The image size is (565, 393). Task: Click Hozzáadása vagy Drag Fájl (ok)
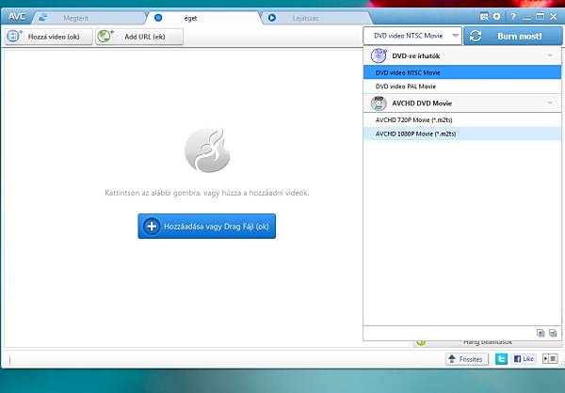(207, 227)
